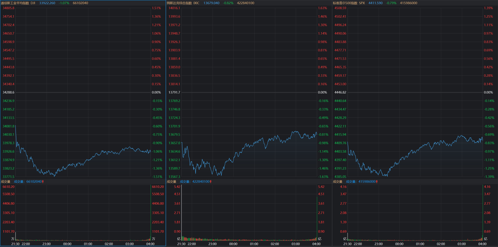
Task: Click the bottom axis price 33771.5
Action: [x=9, y=177]
